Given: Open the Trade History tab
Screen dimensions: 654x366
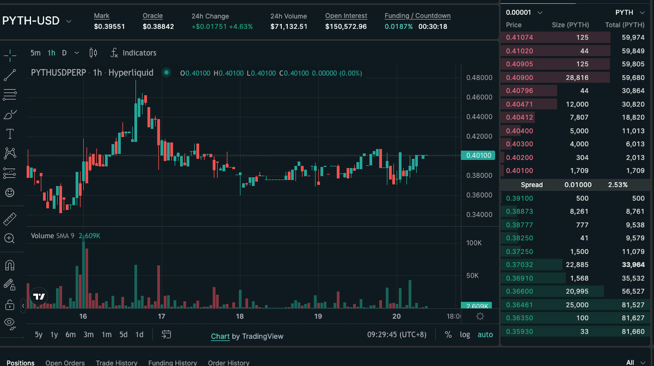Looking at the screenshot, I should click(x=117, y=363).
